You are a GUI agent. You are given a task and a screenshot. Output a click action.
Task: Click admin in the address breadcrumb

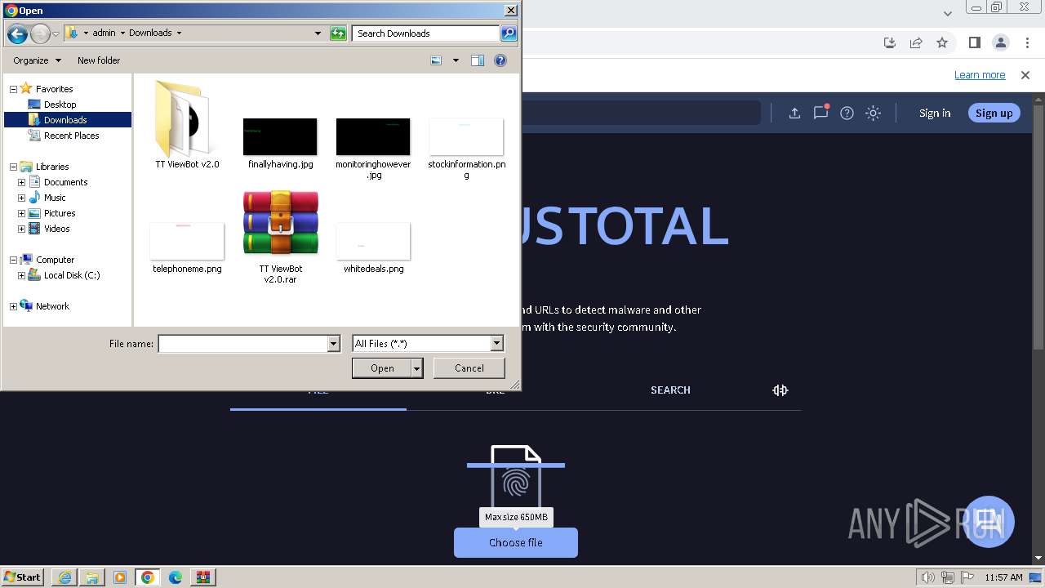pos(104,33)
